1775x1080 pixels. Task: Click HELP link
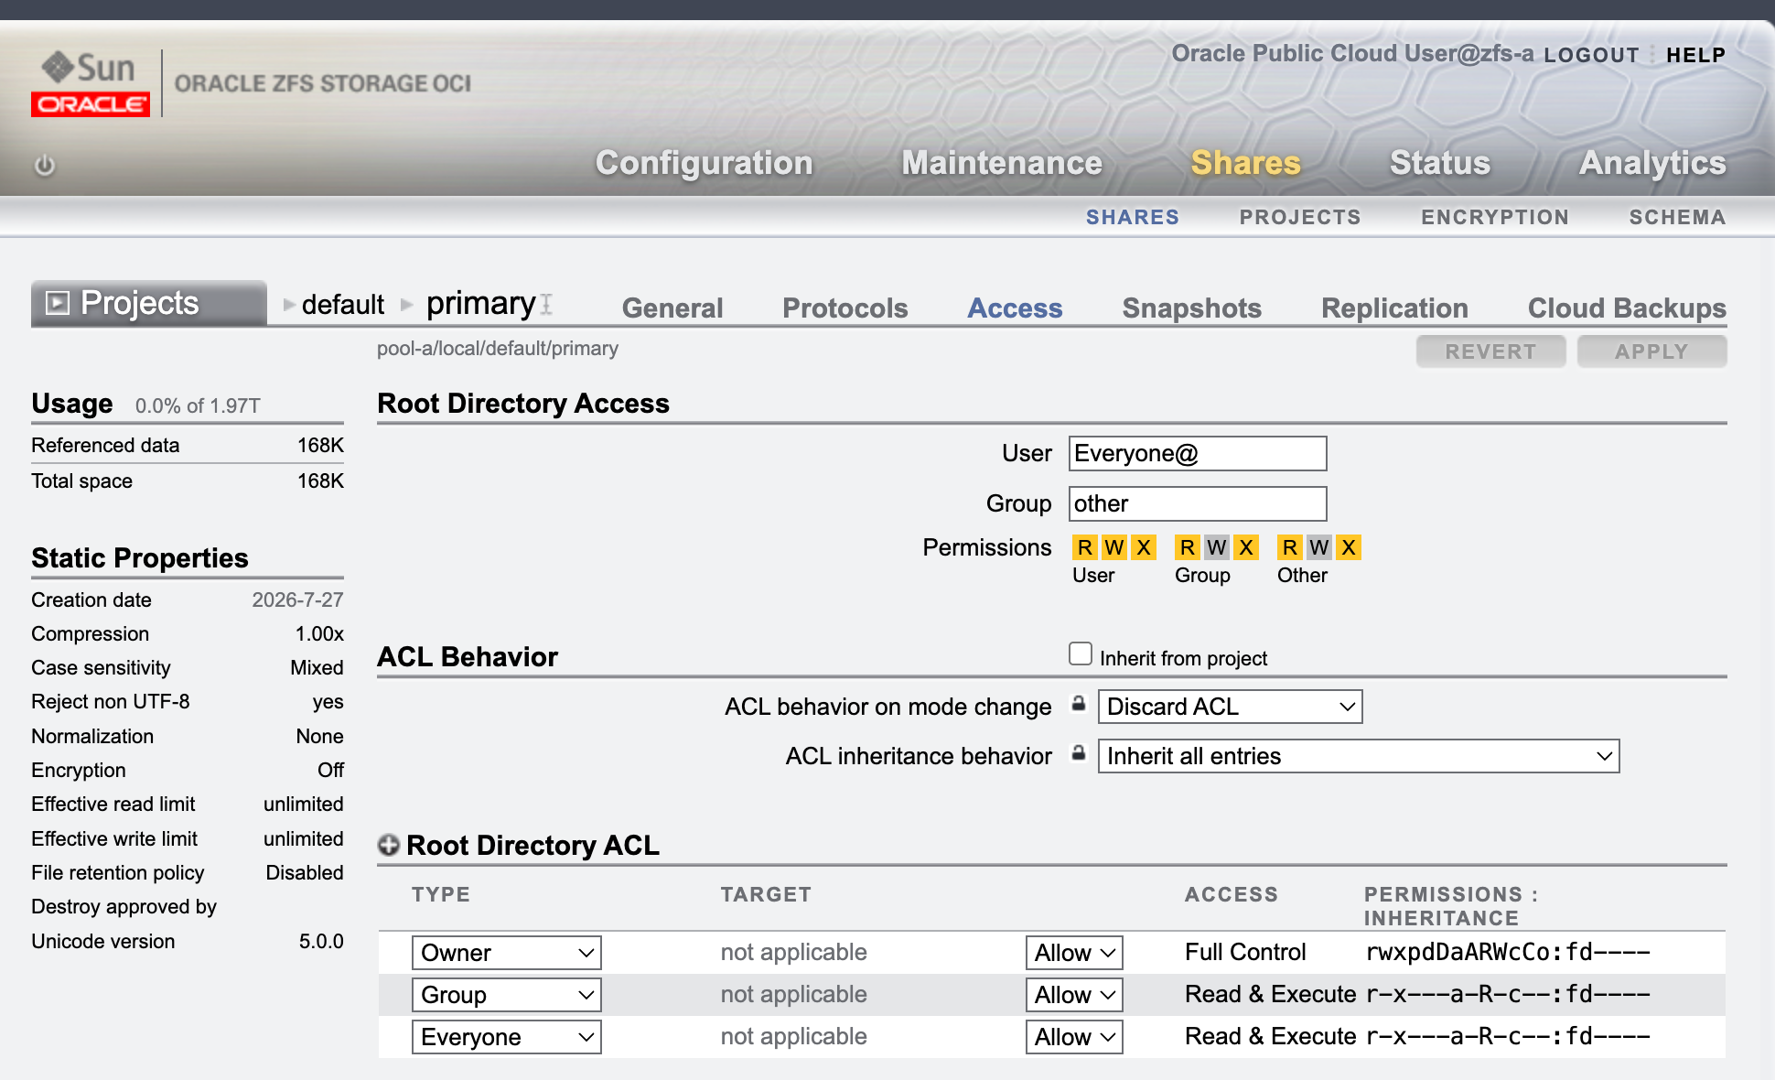1695,55
